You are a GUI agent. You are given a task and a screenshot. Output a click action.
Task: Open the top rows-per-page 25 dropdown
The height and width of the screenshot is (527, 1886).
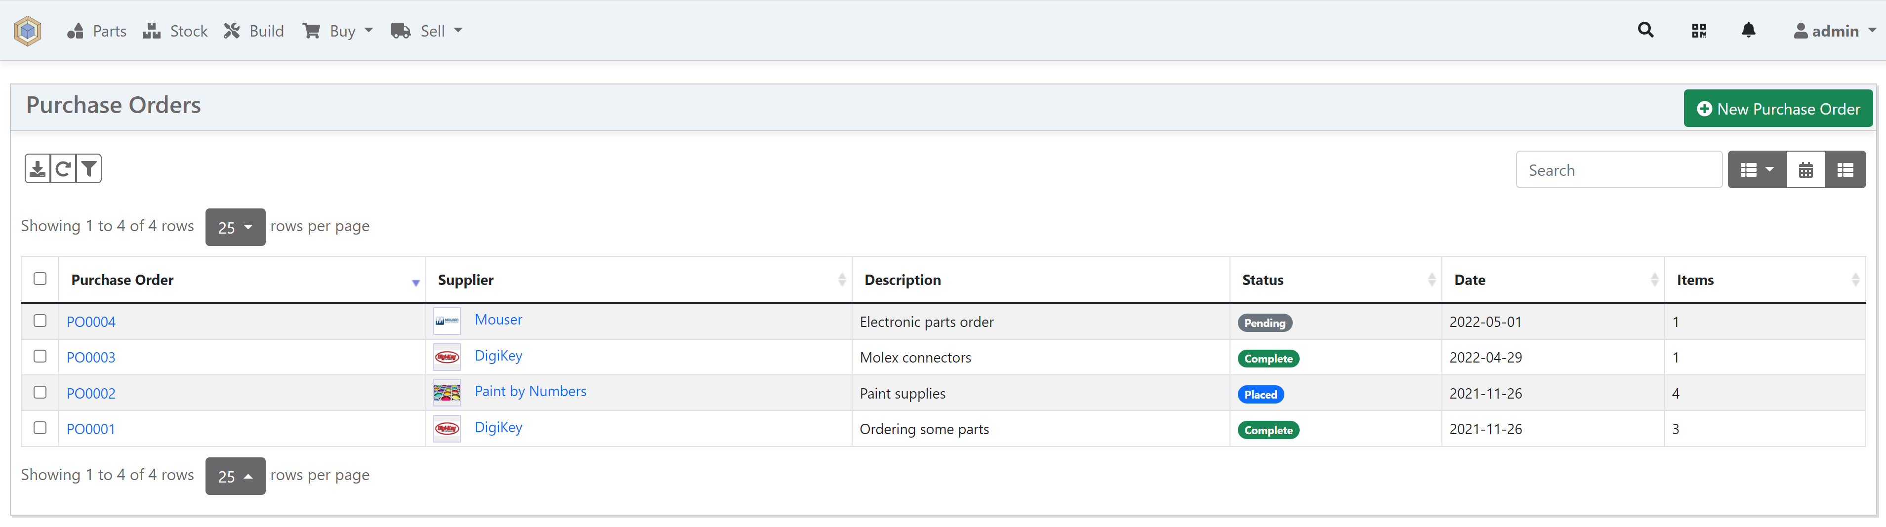(235, 227)
